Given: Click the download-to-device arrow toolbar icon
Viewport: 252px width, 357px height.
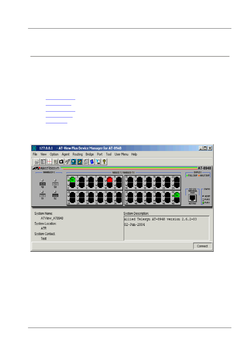Looking at the screenshot, I should pos(98,162).
